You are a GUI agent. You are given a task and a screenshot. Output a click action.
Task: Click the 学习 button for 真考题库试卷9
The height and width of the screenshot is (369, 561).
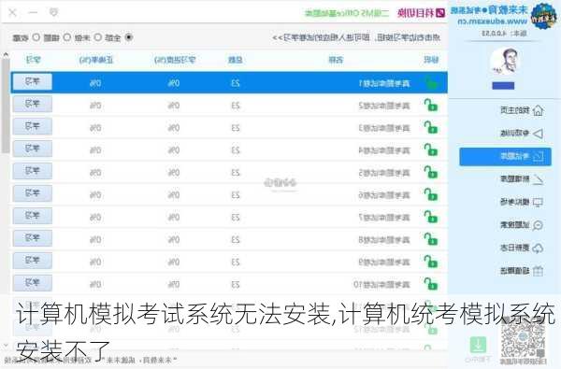[33, 261]
